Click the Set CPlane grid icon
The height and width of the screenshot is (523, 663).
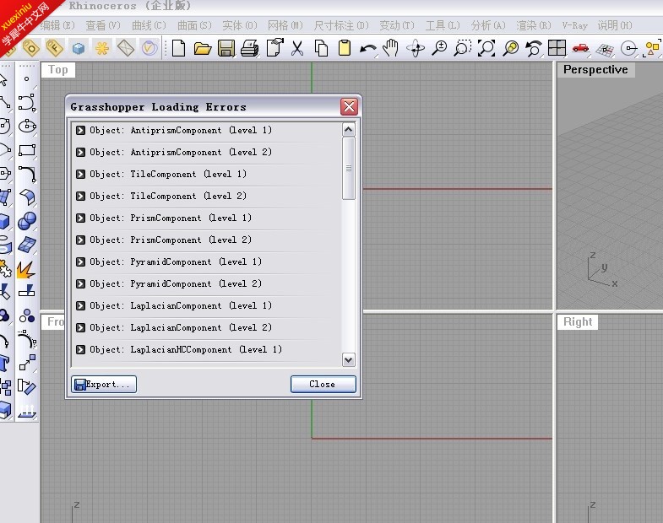tap(605, 50)
